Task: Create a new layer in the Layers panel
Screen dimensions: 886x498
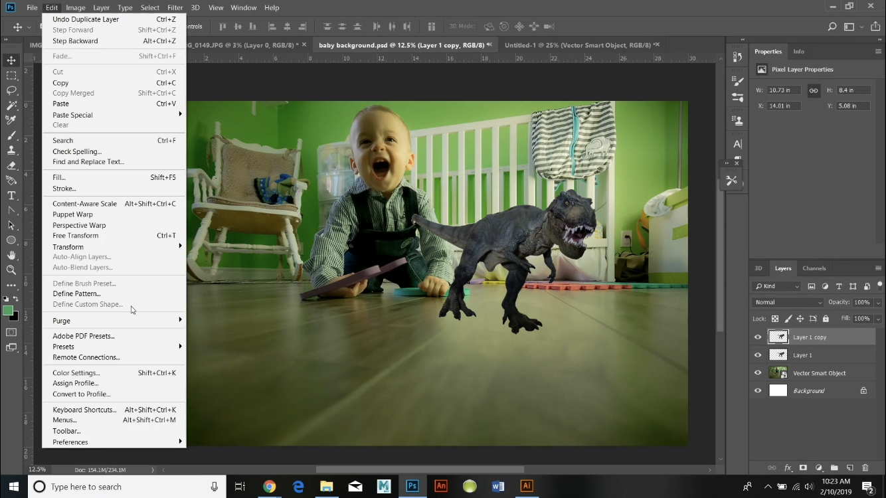Action: (849, 468)
